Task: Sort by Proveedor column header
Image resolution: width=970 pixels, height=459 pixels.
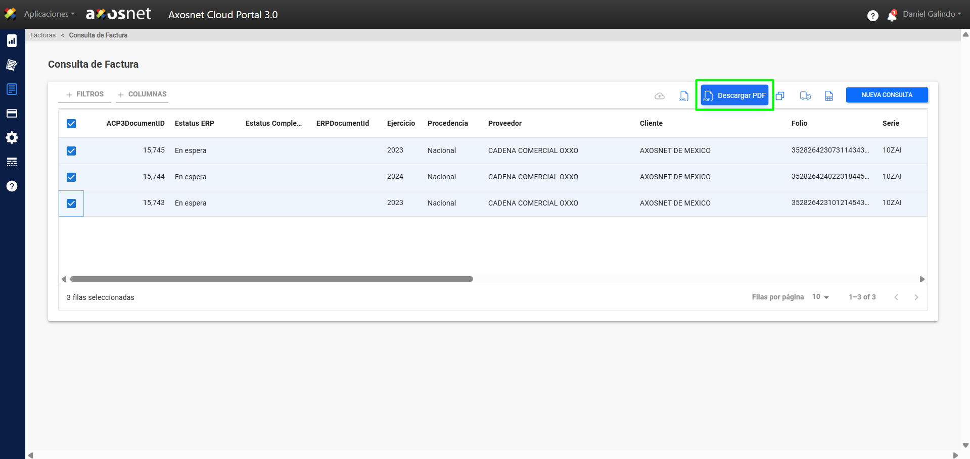Action: point(505,123)
